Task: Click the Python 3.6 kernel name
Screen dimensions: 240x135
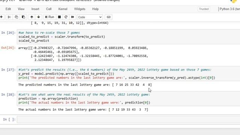Action: 229,9
